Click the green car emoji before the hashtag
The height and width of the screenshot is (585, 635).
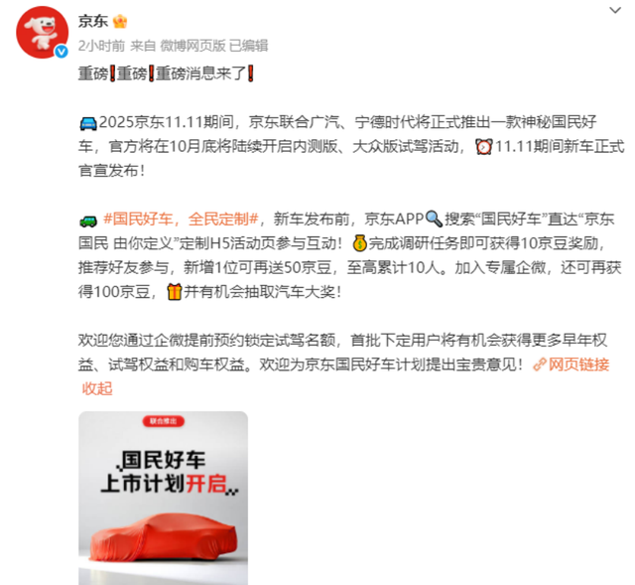click(88, 220)
